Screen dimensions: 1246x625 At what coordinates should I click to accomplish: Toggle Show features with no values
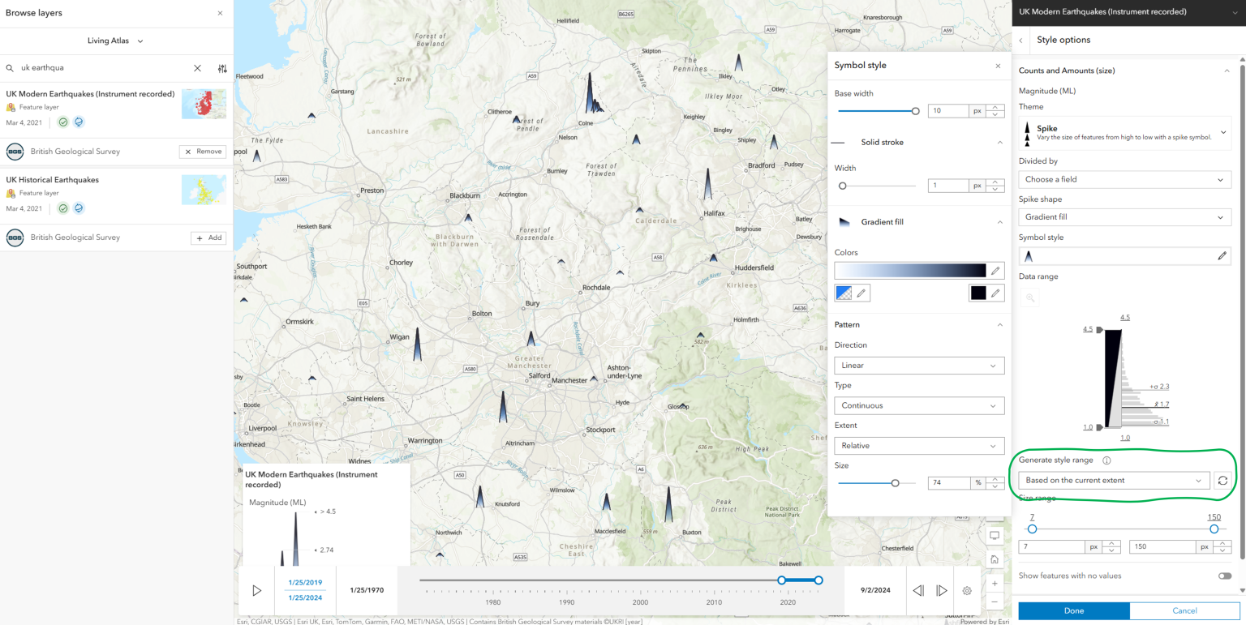1224,576
